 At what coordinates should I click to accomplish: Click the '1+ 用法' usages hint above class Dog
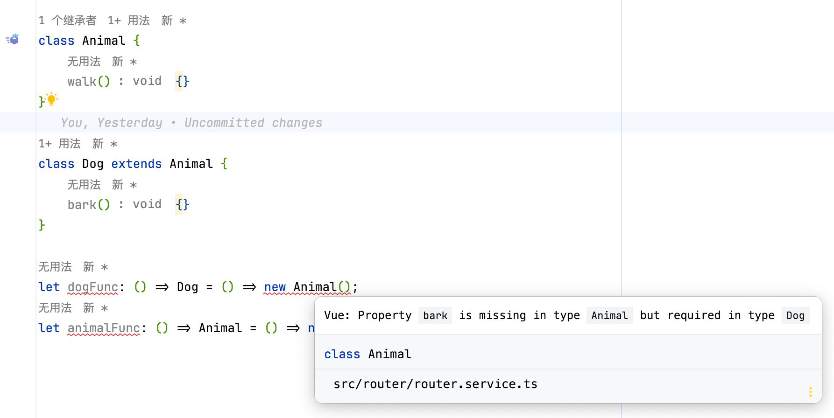tap(60, 144)
